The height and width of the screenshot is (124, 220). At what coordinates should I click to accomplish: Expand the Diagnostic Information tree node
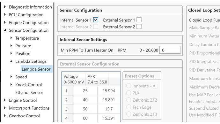(5, 7)
